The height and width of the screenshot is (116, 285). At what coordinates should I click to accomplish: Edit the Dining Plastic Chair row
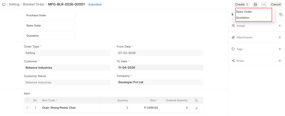[196, 108]
